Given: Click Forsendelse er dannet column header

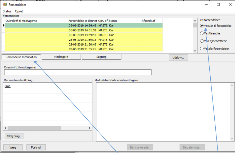Looking at the screenshot, I should tap(83, 21).
